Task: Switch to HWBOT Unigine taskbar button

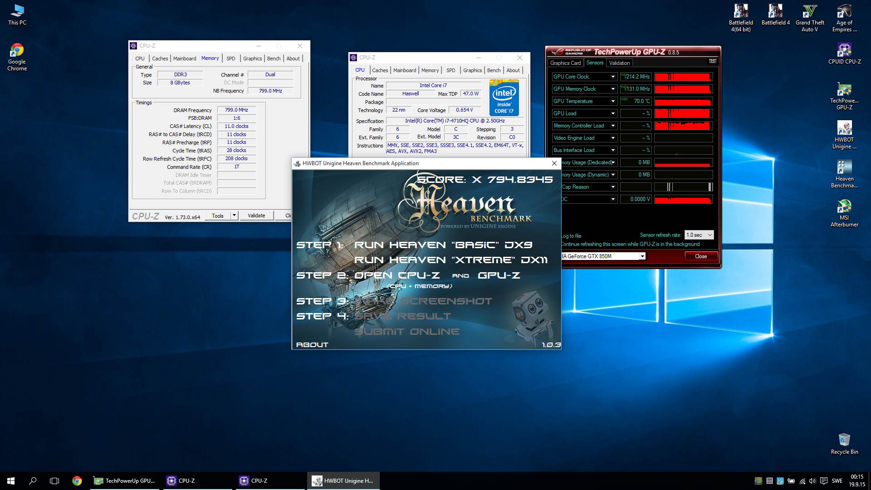Action: pos(343,481)
